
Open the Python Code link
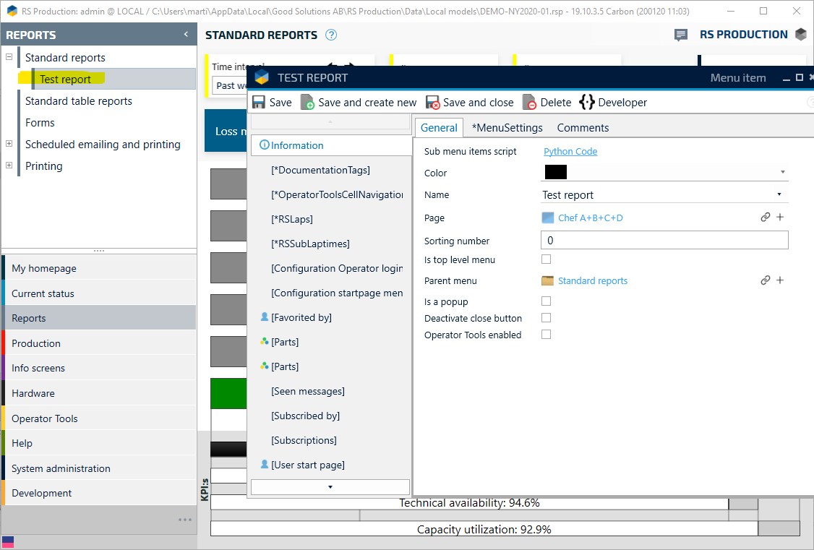(570, 152)
